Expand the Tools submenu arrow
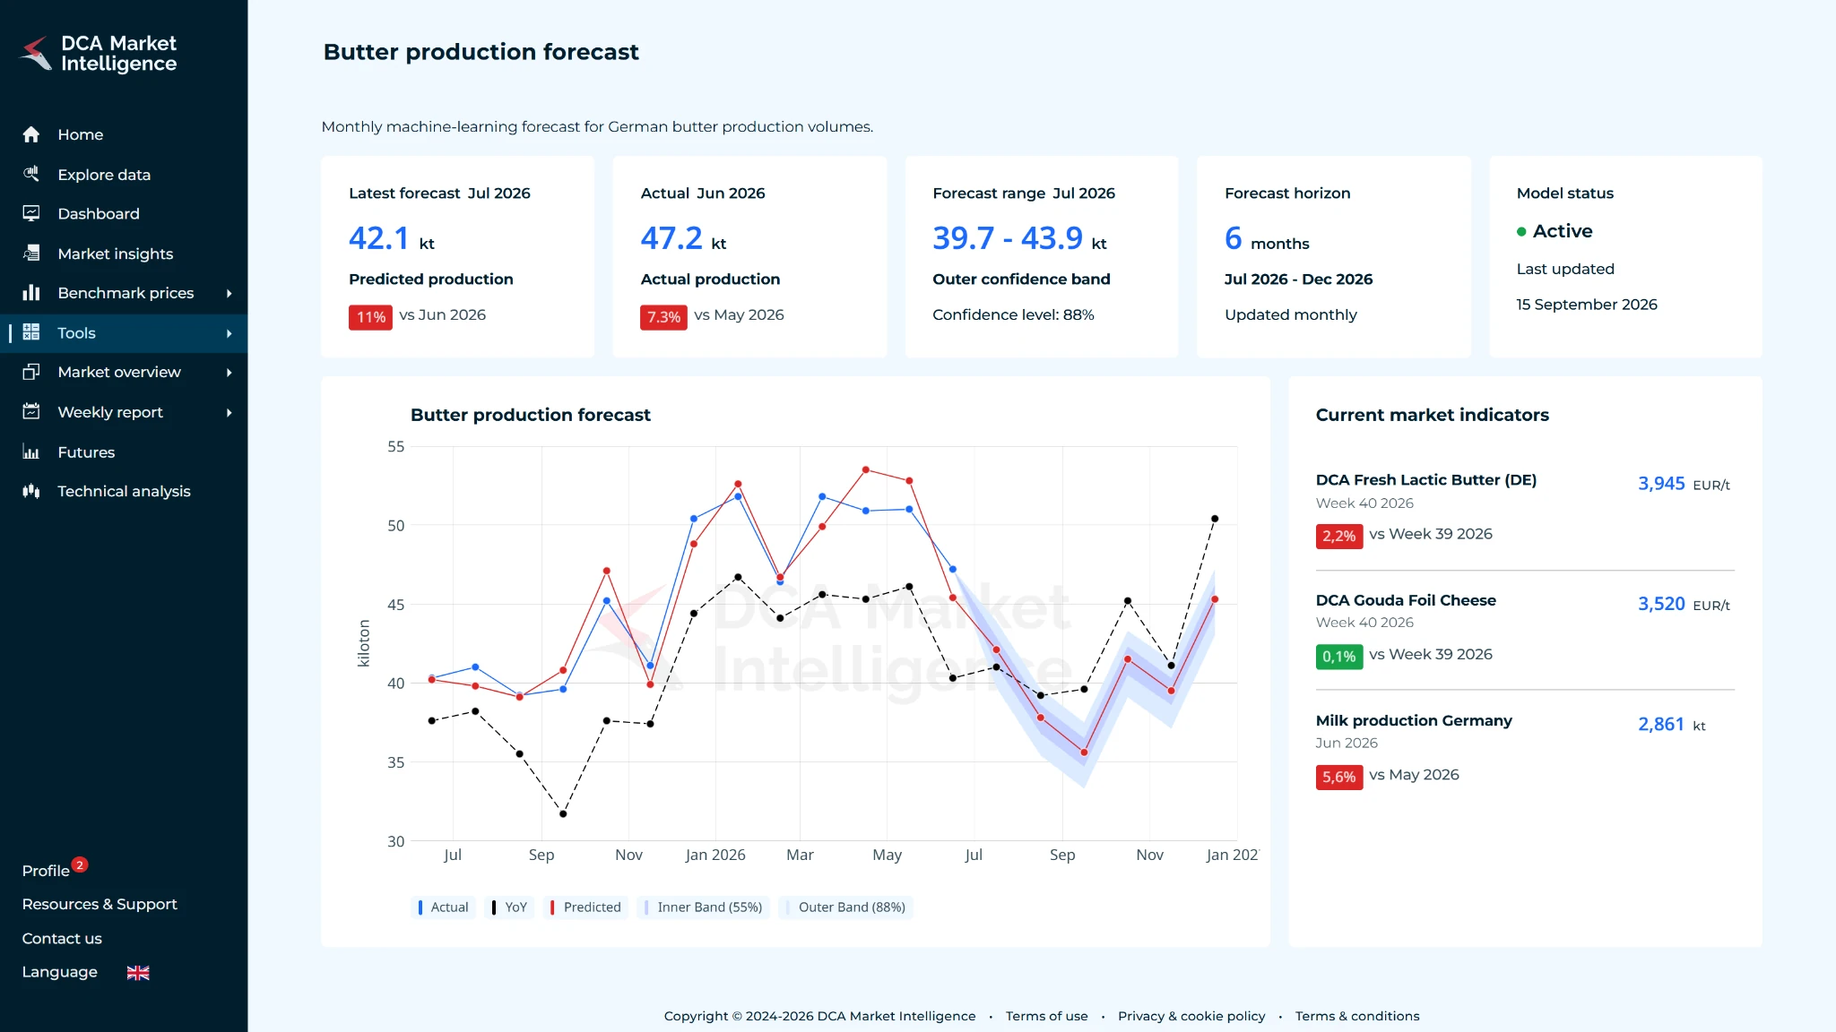This screenshot has height=1032, width=1836. click(x=229, y=333)
